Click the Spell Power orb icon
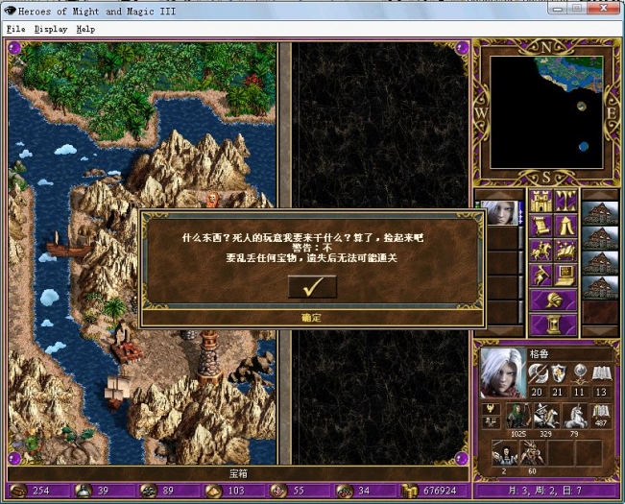 pos(579,373)
